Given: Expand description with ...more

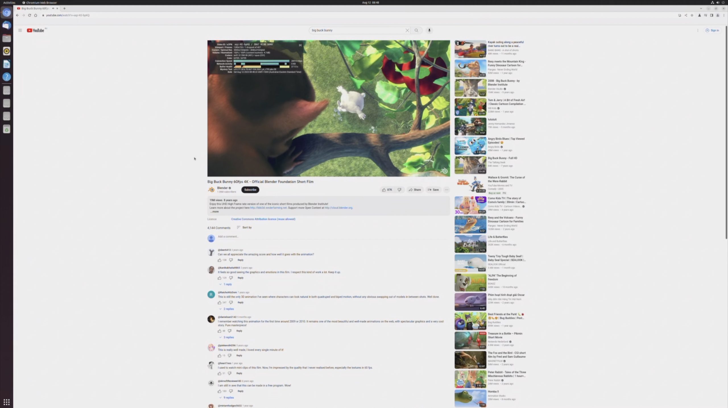Looking at the screenshot, I should [x=215, y=212].
